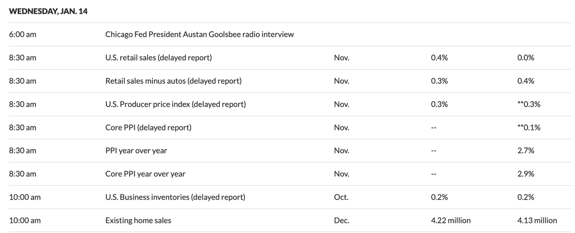Click the 2.9% Core PPI yearly value

click(x=526, y=174)
